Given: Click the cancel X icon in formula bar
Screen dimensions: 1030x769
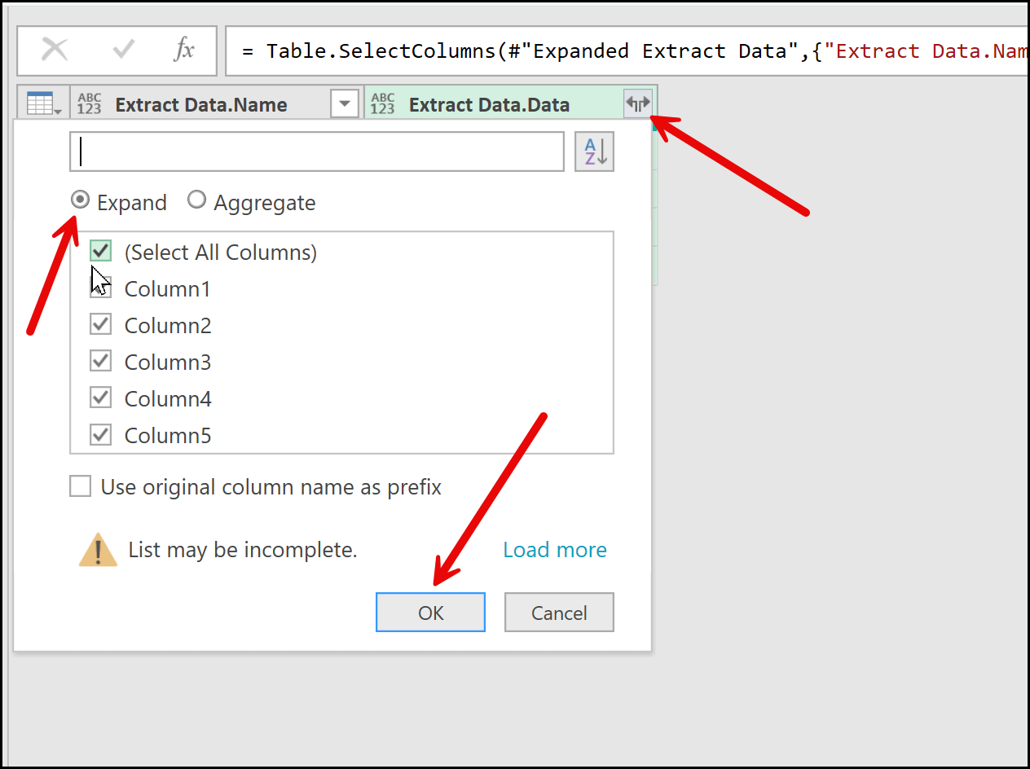Looking at the screenshot, I should [x=55, y=51].
